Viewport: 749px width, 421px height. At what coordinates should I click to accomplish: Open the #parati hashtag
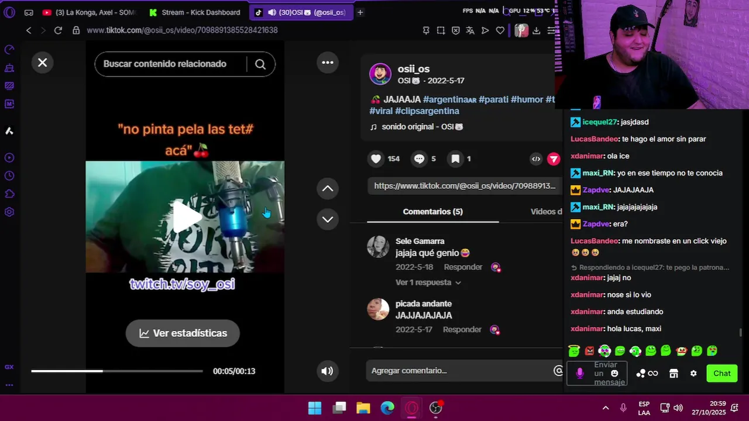(493, 99)
